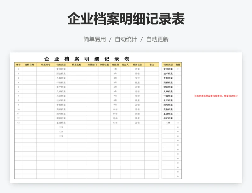Select 基建档案 cell in row 13

[61, 123]
